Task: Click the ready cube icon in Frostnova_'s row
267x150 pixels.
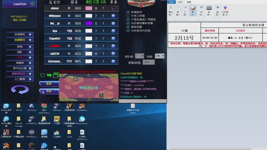Action: coord(113,61)
